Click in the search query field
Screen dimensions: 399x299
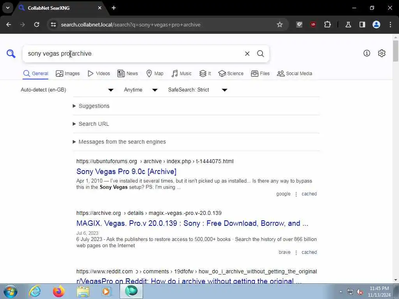132,54
